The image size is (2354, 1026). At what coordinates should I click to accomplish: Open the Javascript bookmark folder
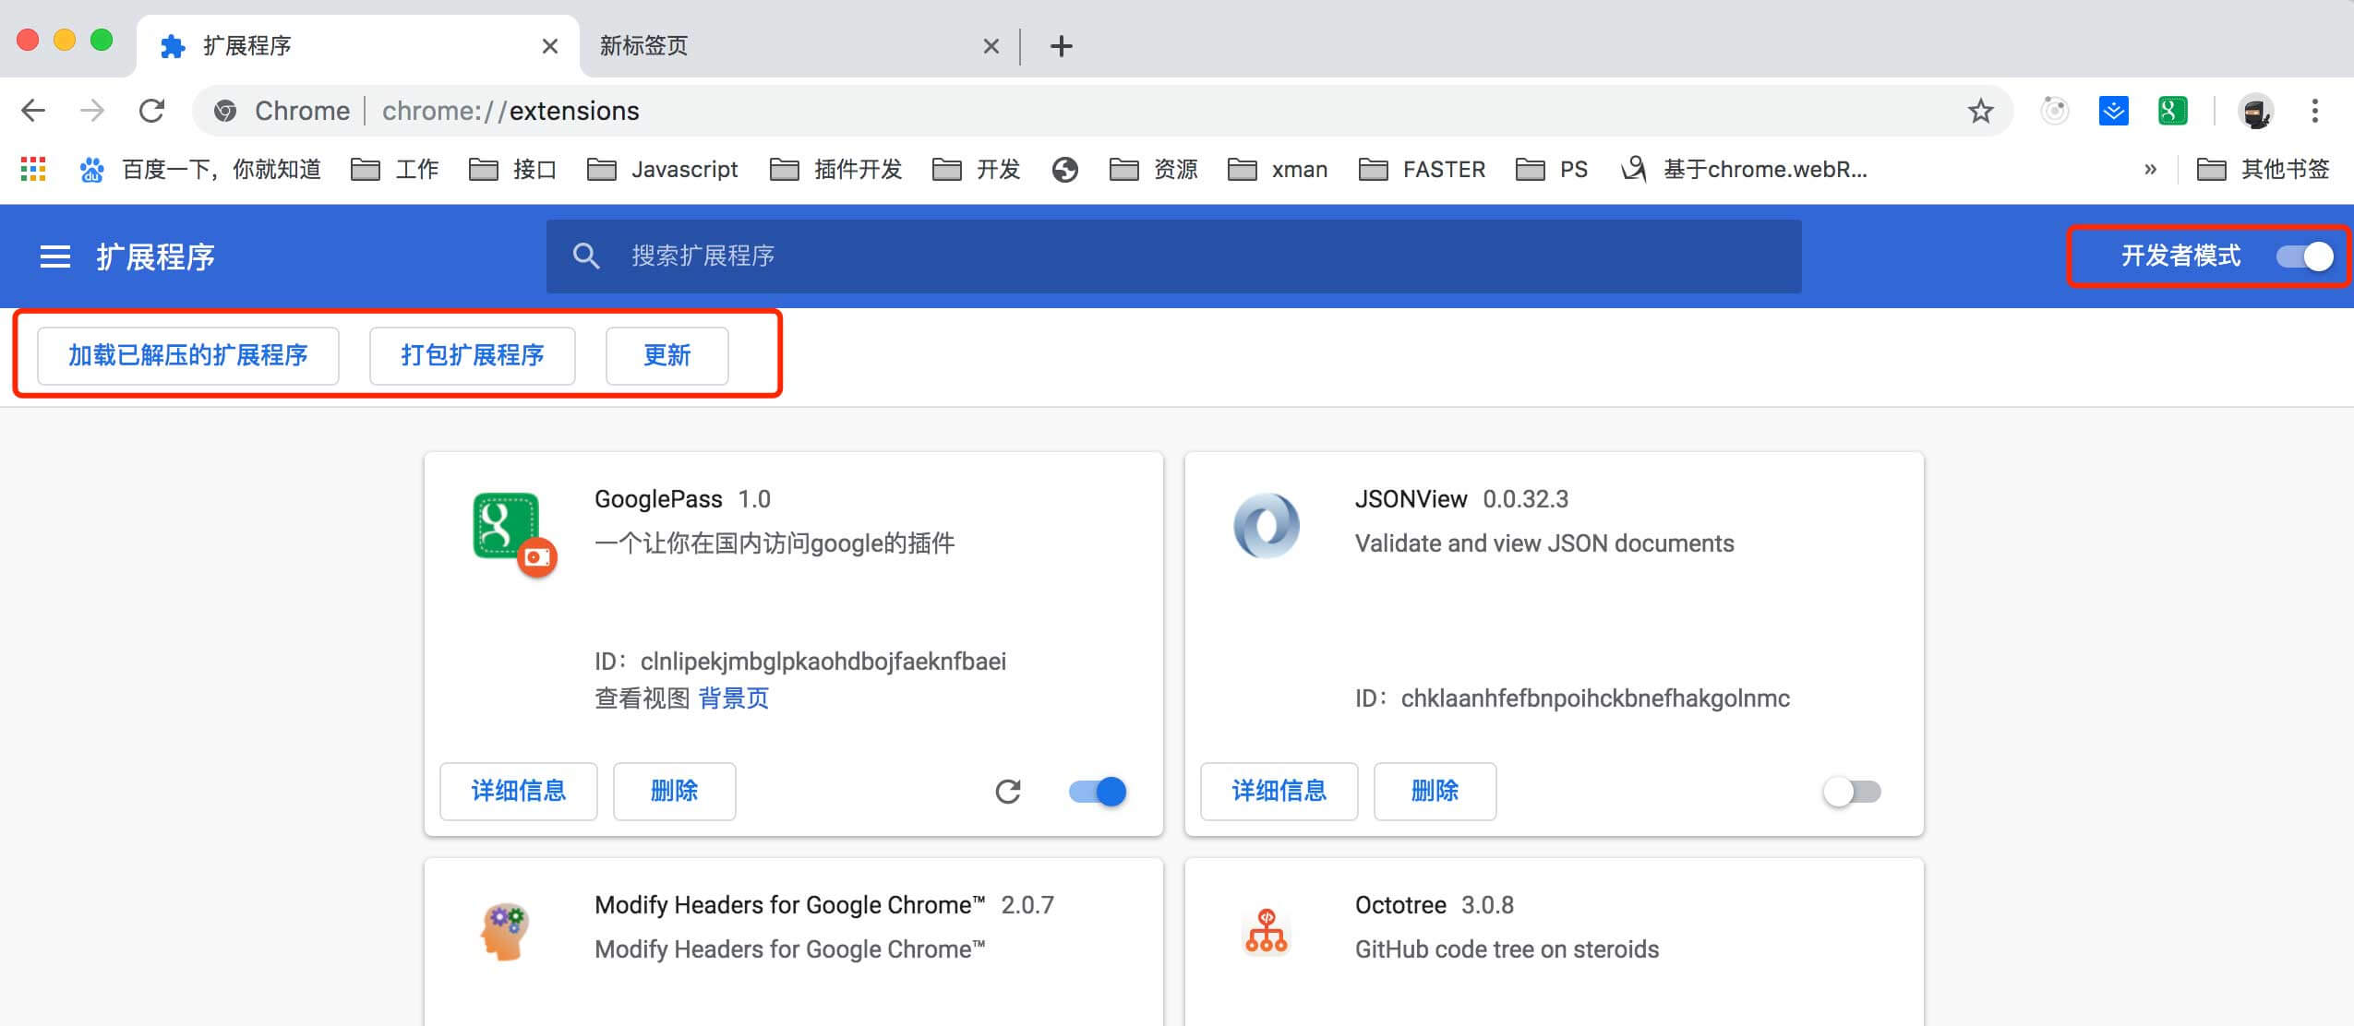click(663, 170)
